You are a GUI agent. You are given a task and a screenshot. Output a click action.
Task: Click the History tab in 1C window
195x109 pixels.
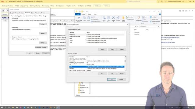pyautogui.click(x=5, y=14)
